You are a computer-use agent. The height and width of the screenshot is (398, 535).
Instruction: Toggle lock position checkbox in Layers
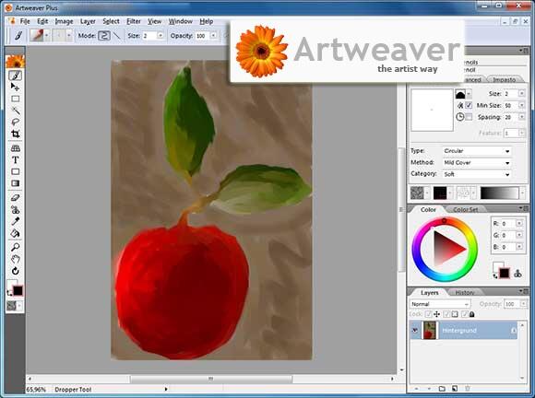429,314
